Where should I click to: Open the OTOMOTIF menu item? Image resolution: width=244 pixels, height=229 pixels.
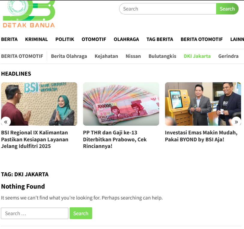pos(94,39)
